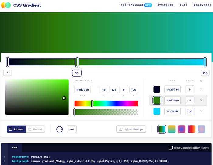Enable Max Compatibility (IE6+) checkbox
Screen dimensions: 213x165
click(171, 148)
